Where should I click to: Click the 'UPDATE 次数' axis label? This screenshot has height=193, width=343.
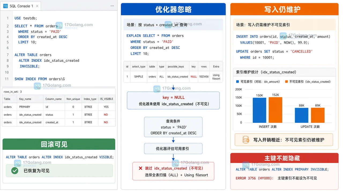pos(310,127)
